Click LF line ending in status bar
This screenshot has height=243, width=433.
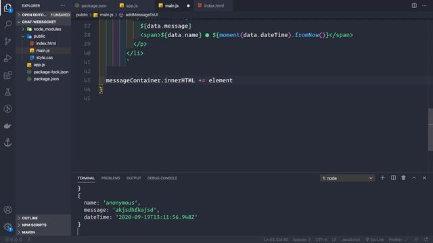click(334, 240)
